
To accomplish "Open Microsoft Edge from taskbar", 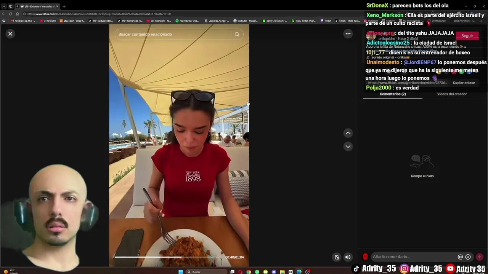I will click(299, 272).
